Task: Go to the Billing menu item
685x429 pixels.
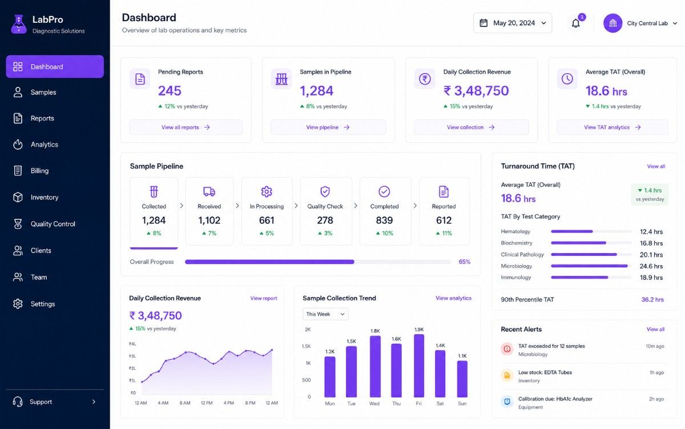Action: point(55,171)
